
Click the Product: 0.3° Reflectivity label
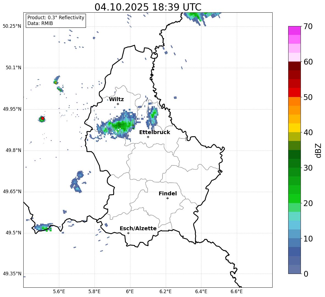pos(56,17)
